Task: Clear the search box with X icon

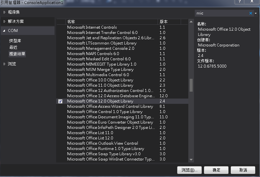Action: tap(250, 13)
